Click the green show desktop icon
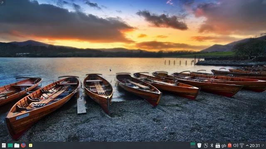Screen dimensions: 266x149 tap(10, 145)
